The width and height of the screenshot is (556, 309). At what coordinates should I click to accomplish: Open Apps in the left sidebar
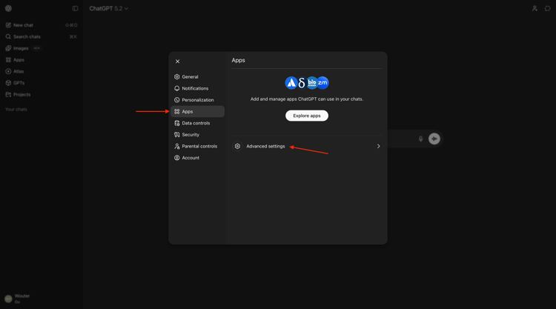tap(41, 60)
